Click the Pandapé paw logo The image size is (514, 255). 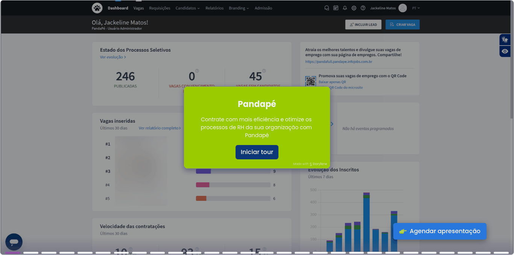[97, 8]
